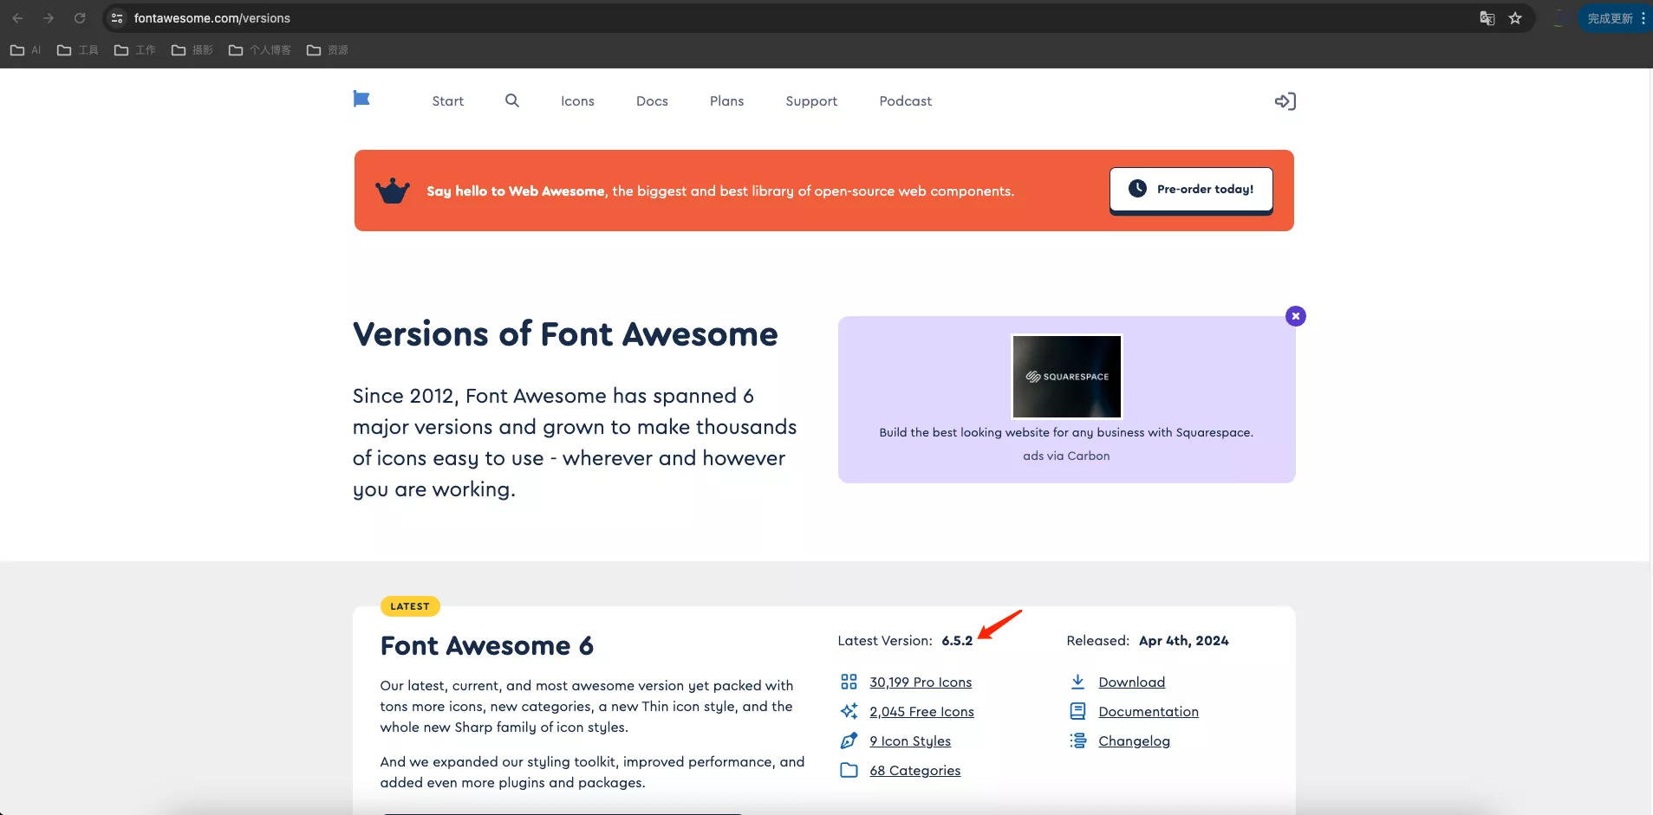Click the sparkle icon beside Free Icons
This screenshot has width=1653, height=815.
(x=849, y=711)
